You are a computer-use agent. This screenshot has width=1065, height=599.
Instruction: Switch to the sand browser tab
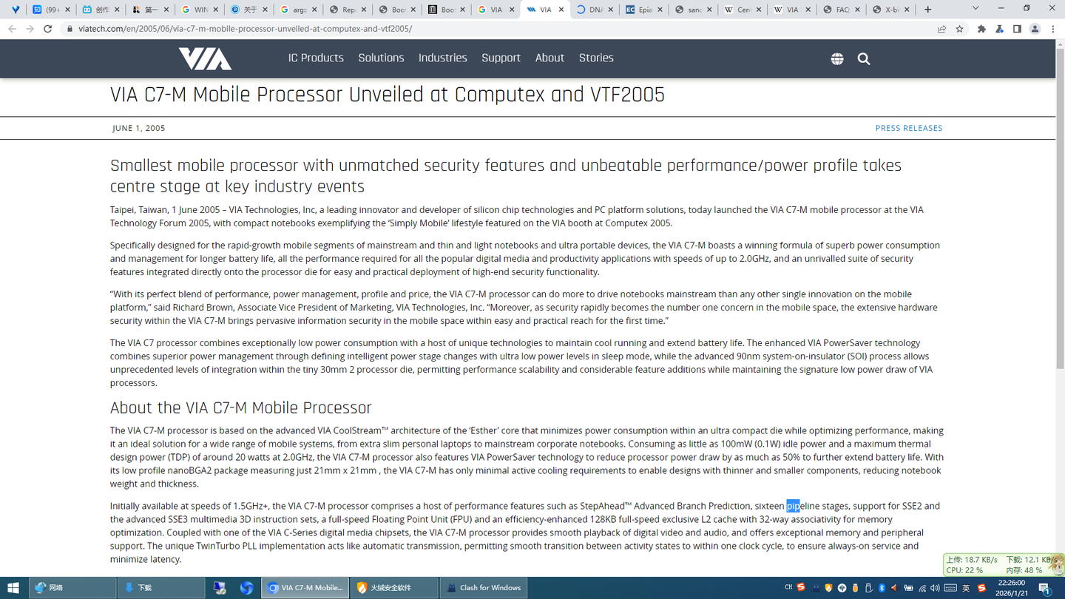tap(693, 10)
